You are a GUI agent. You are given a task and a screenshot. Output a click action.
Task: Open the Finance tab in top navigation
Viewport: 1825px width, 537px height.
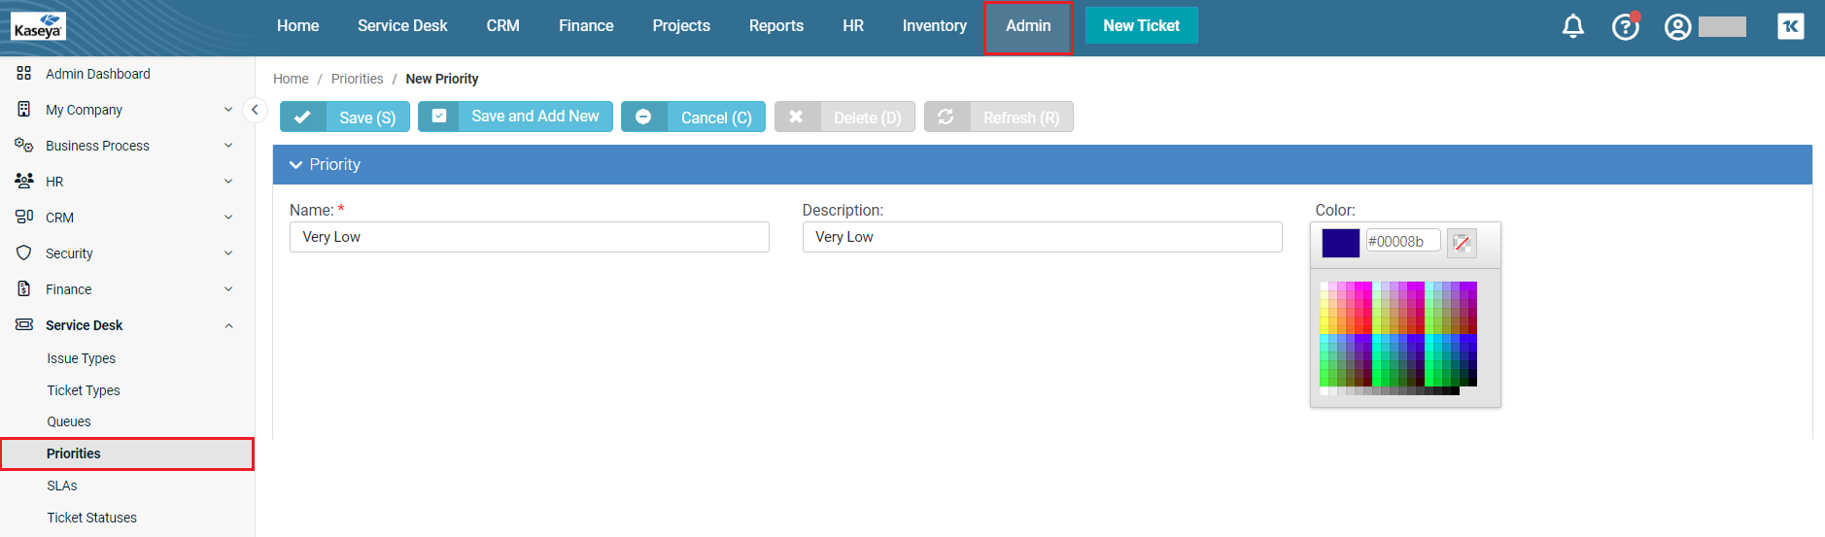[586, 26]
